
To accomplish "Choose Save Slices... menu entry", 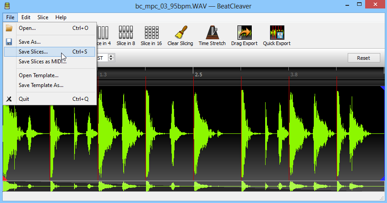I will click(33, 52).
